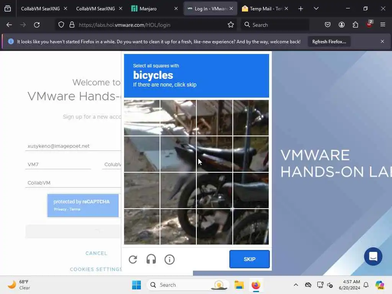Screen dimensions: 392x294
Task: Open the reCAPTCHA Terms link
Action: (75, 209)
